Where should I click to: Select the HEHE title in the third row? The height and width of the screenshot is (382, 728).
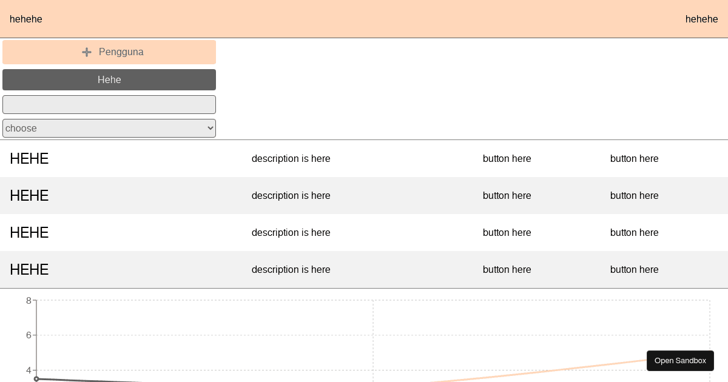click(29, 233)
